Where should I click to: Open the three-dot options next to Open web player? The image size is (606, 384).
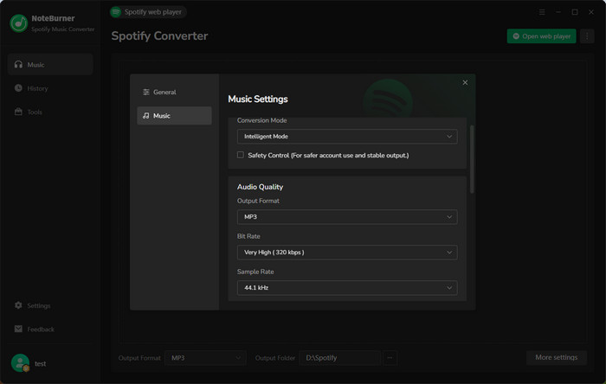587,35
